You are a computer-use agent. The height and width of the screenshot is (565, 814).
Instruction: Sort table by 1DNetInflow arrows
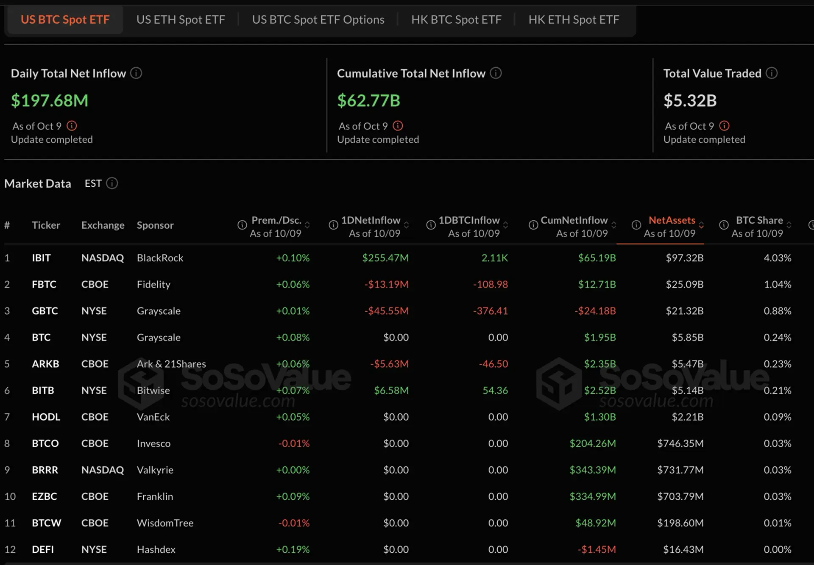[x=407, y=225]
